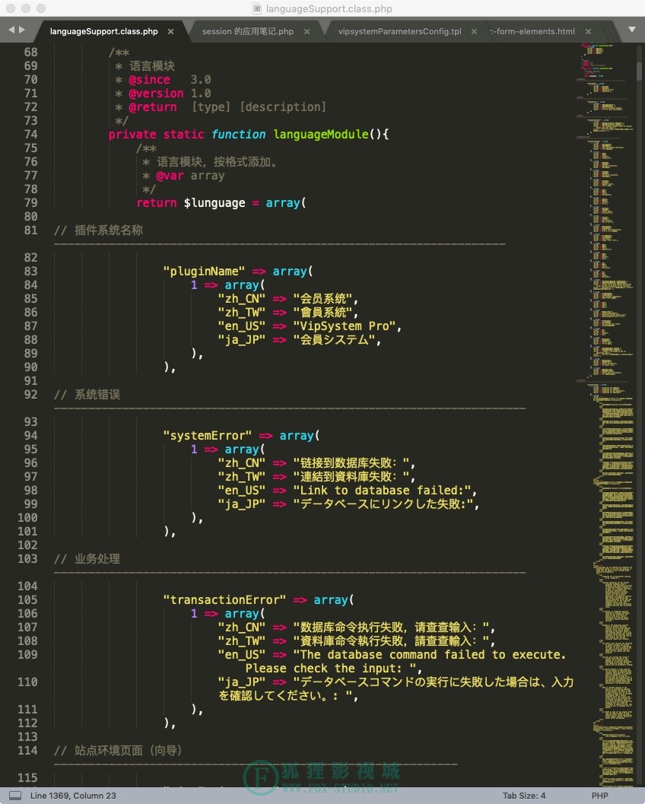Click the "// 插件系统名称" comment
This screenshot has width=645, height=804.
pyautogui.click(x=98, y=230)
